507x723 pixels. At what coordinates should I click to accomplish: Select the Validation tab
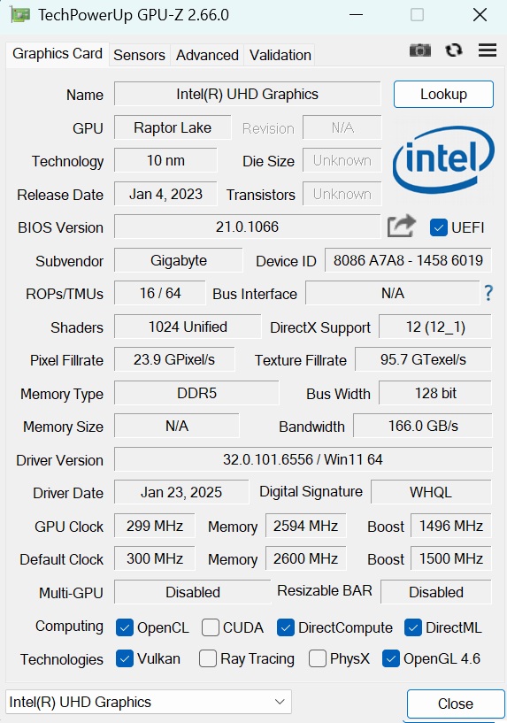point(280,56)
